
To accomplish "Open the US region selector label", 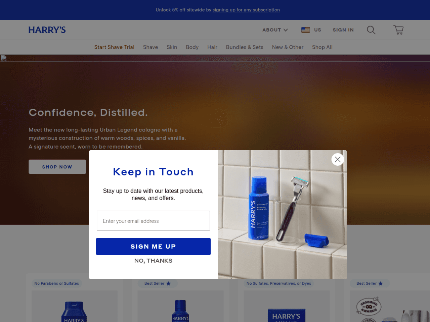I will [x=317, y=30].
